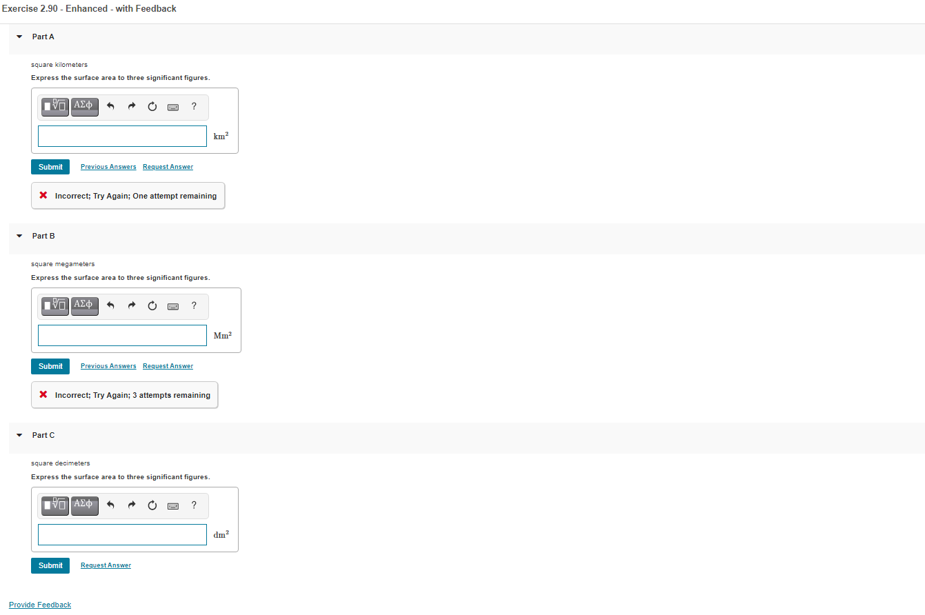Screen dimensions: 925x615
Task: Show keyboard shortcuts for Part B
Action: pos(173,306)
